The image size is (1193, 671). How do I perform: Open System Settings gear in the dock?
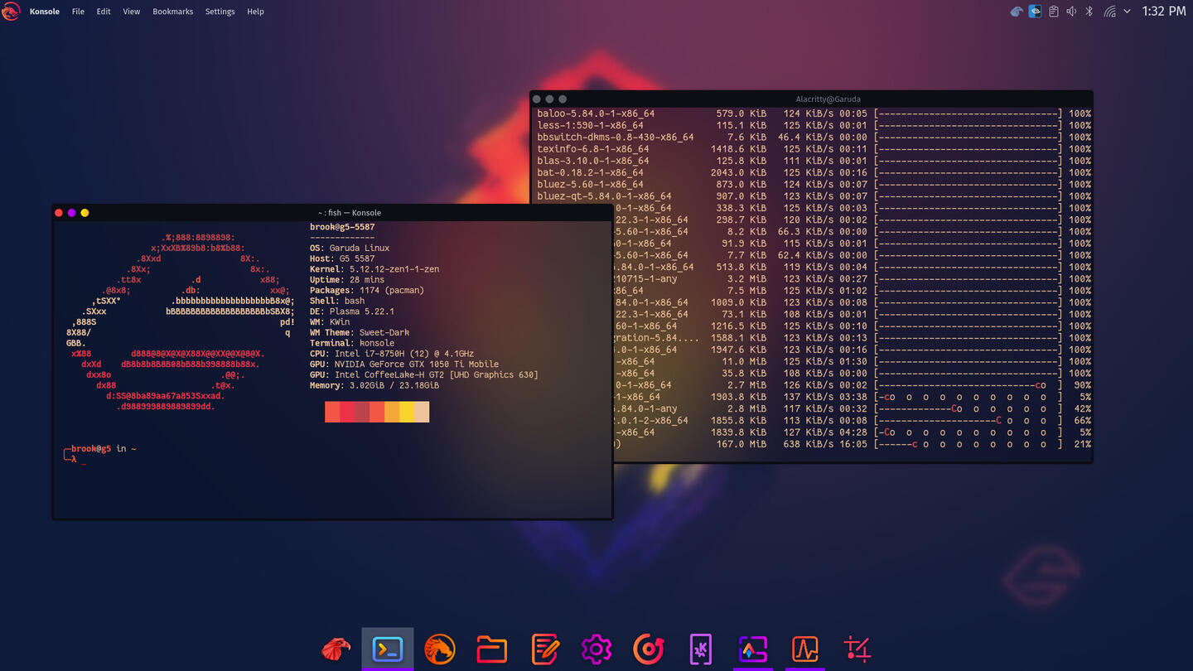point(596,649)
